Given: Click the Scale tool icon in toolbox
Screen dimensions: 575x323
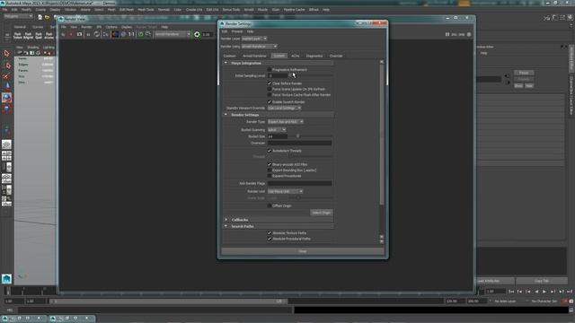Looking at the screenshot, I should 6,109.
